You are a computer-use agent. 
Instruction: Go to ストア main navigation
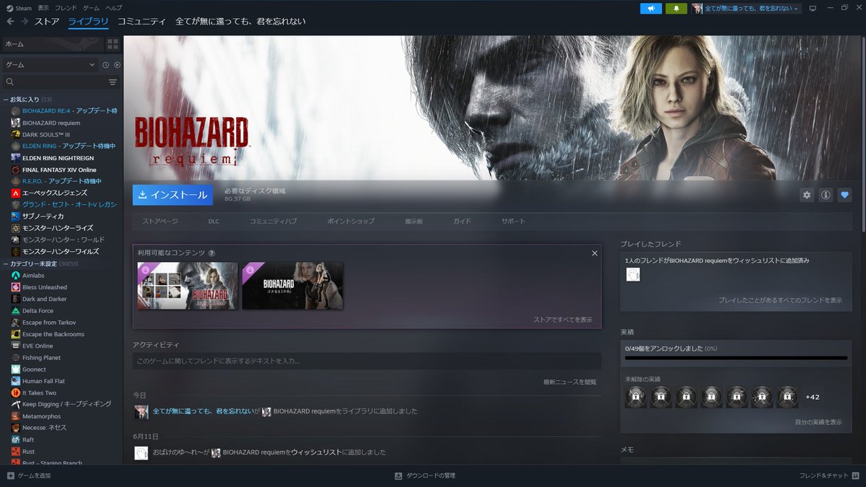click(x=47, y=22)
